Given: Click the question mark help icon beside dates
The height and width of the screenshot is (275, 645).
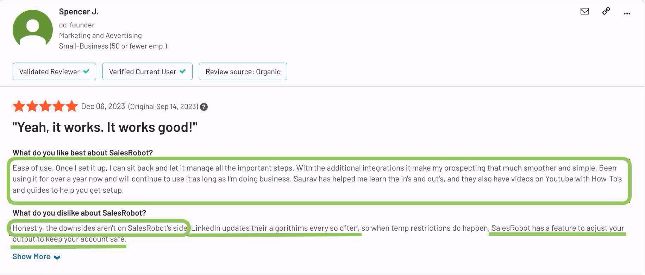Looking at the screenshot, I should coord(203,107).
